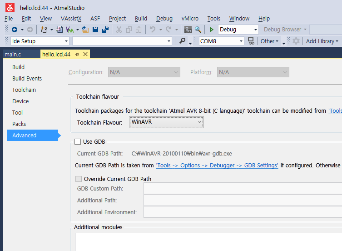
Task: Select the Packs properties page
Action: click(19, 124)
